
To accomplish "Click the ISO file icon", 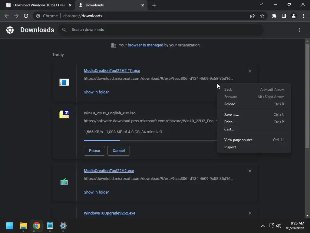I will click(64, 114).
